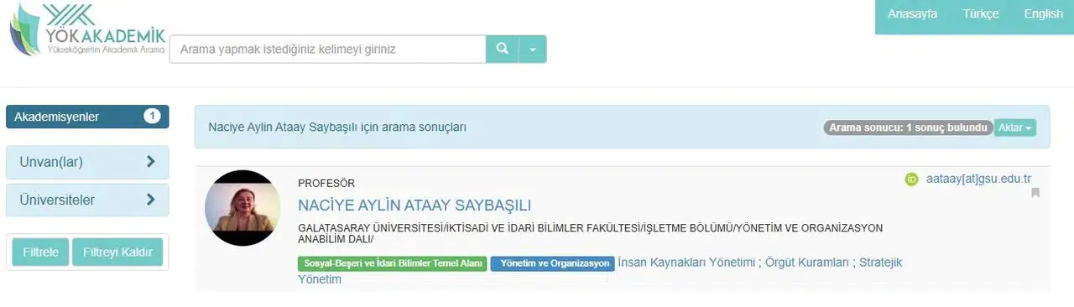Screen dimensions: 1074x307
Task: Click the Örgüt Kuramları keyword
Action: pos(806,263)
